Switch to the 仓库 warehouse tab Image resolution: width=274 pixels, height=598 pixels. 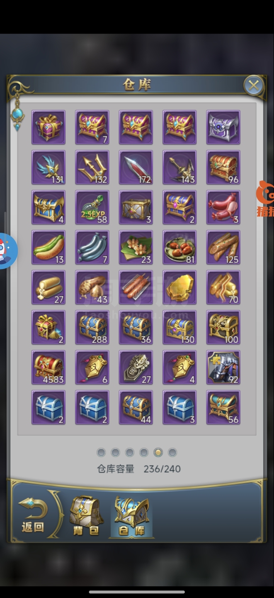[x=131, y=515]
